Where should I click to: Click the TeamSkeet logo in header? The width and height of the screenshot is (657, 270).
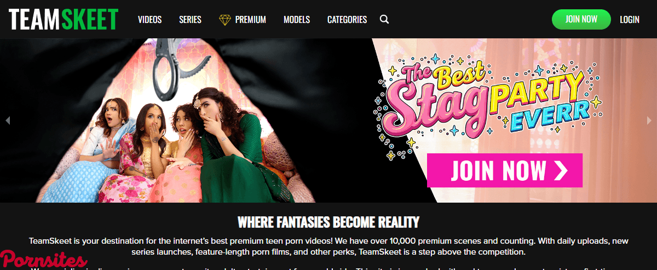64,19
